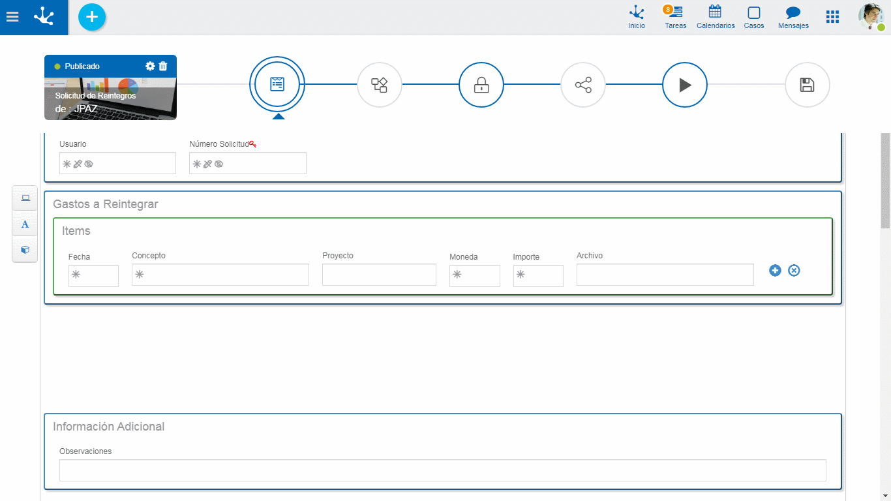Viewport: 891px width, 501px height.
Task: Click the Usuario field
Action: click(117, 163)
